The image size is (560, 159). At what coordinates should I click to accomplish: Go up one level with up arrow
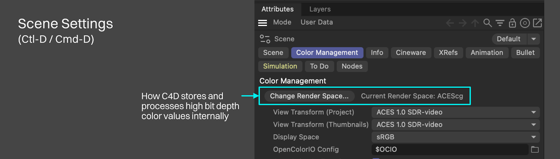pyautogui.click(x=475, y=23)
